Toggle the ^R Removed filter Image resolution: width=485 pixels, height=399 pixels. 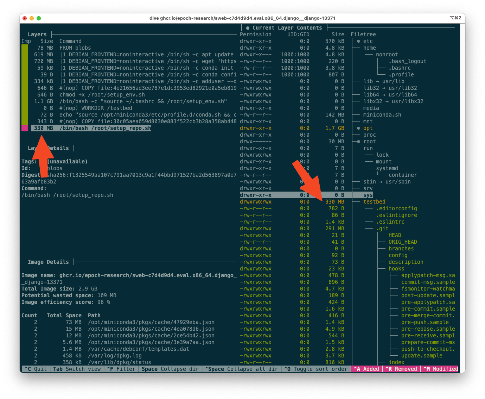(x=401, y=369)
